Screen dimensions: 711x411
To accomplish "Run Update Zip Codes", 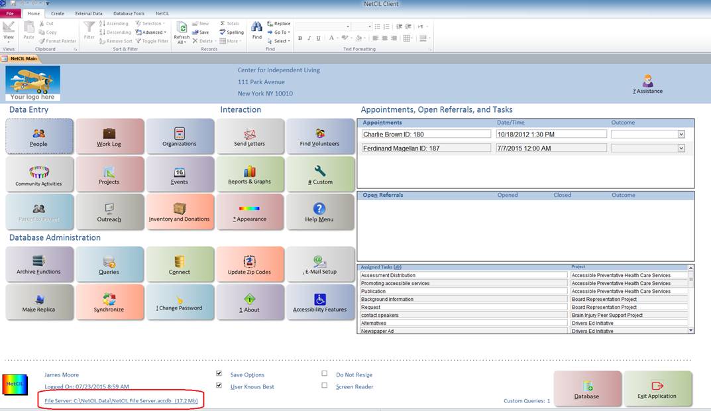I will pyautogui.click(x=250, y=264).
